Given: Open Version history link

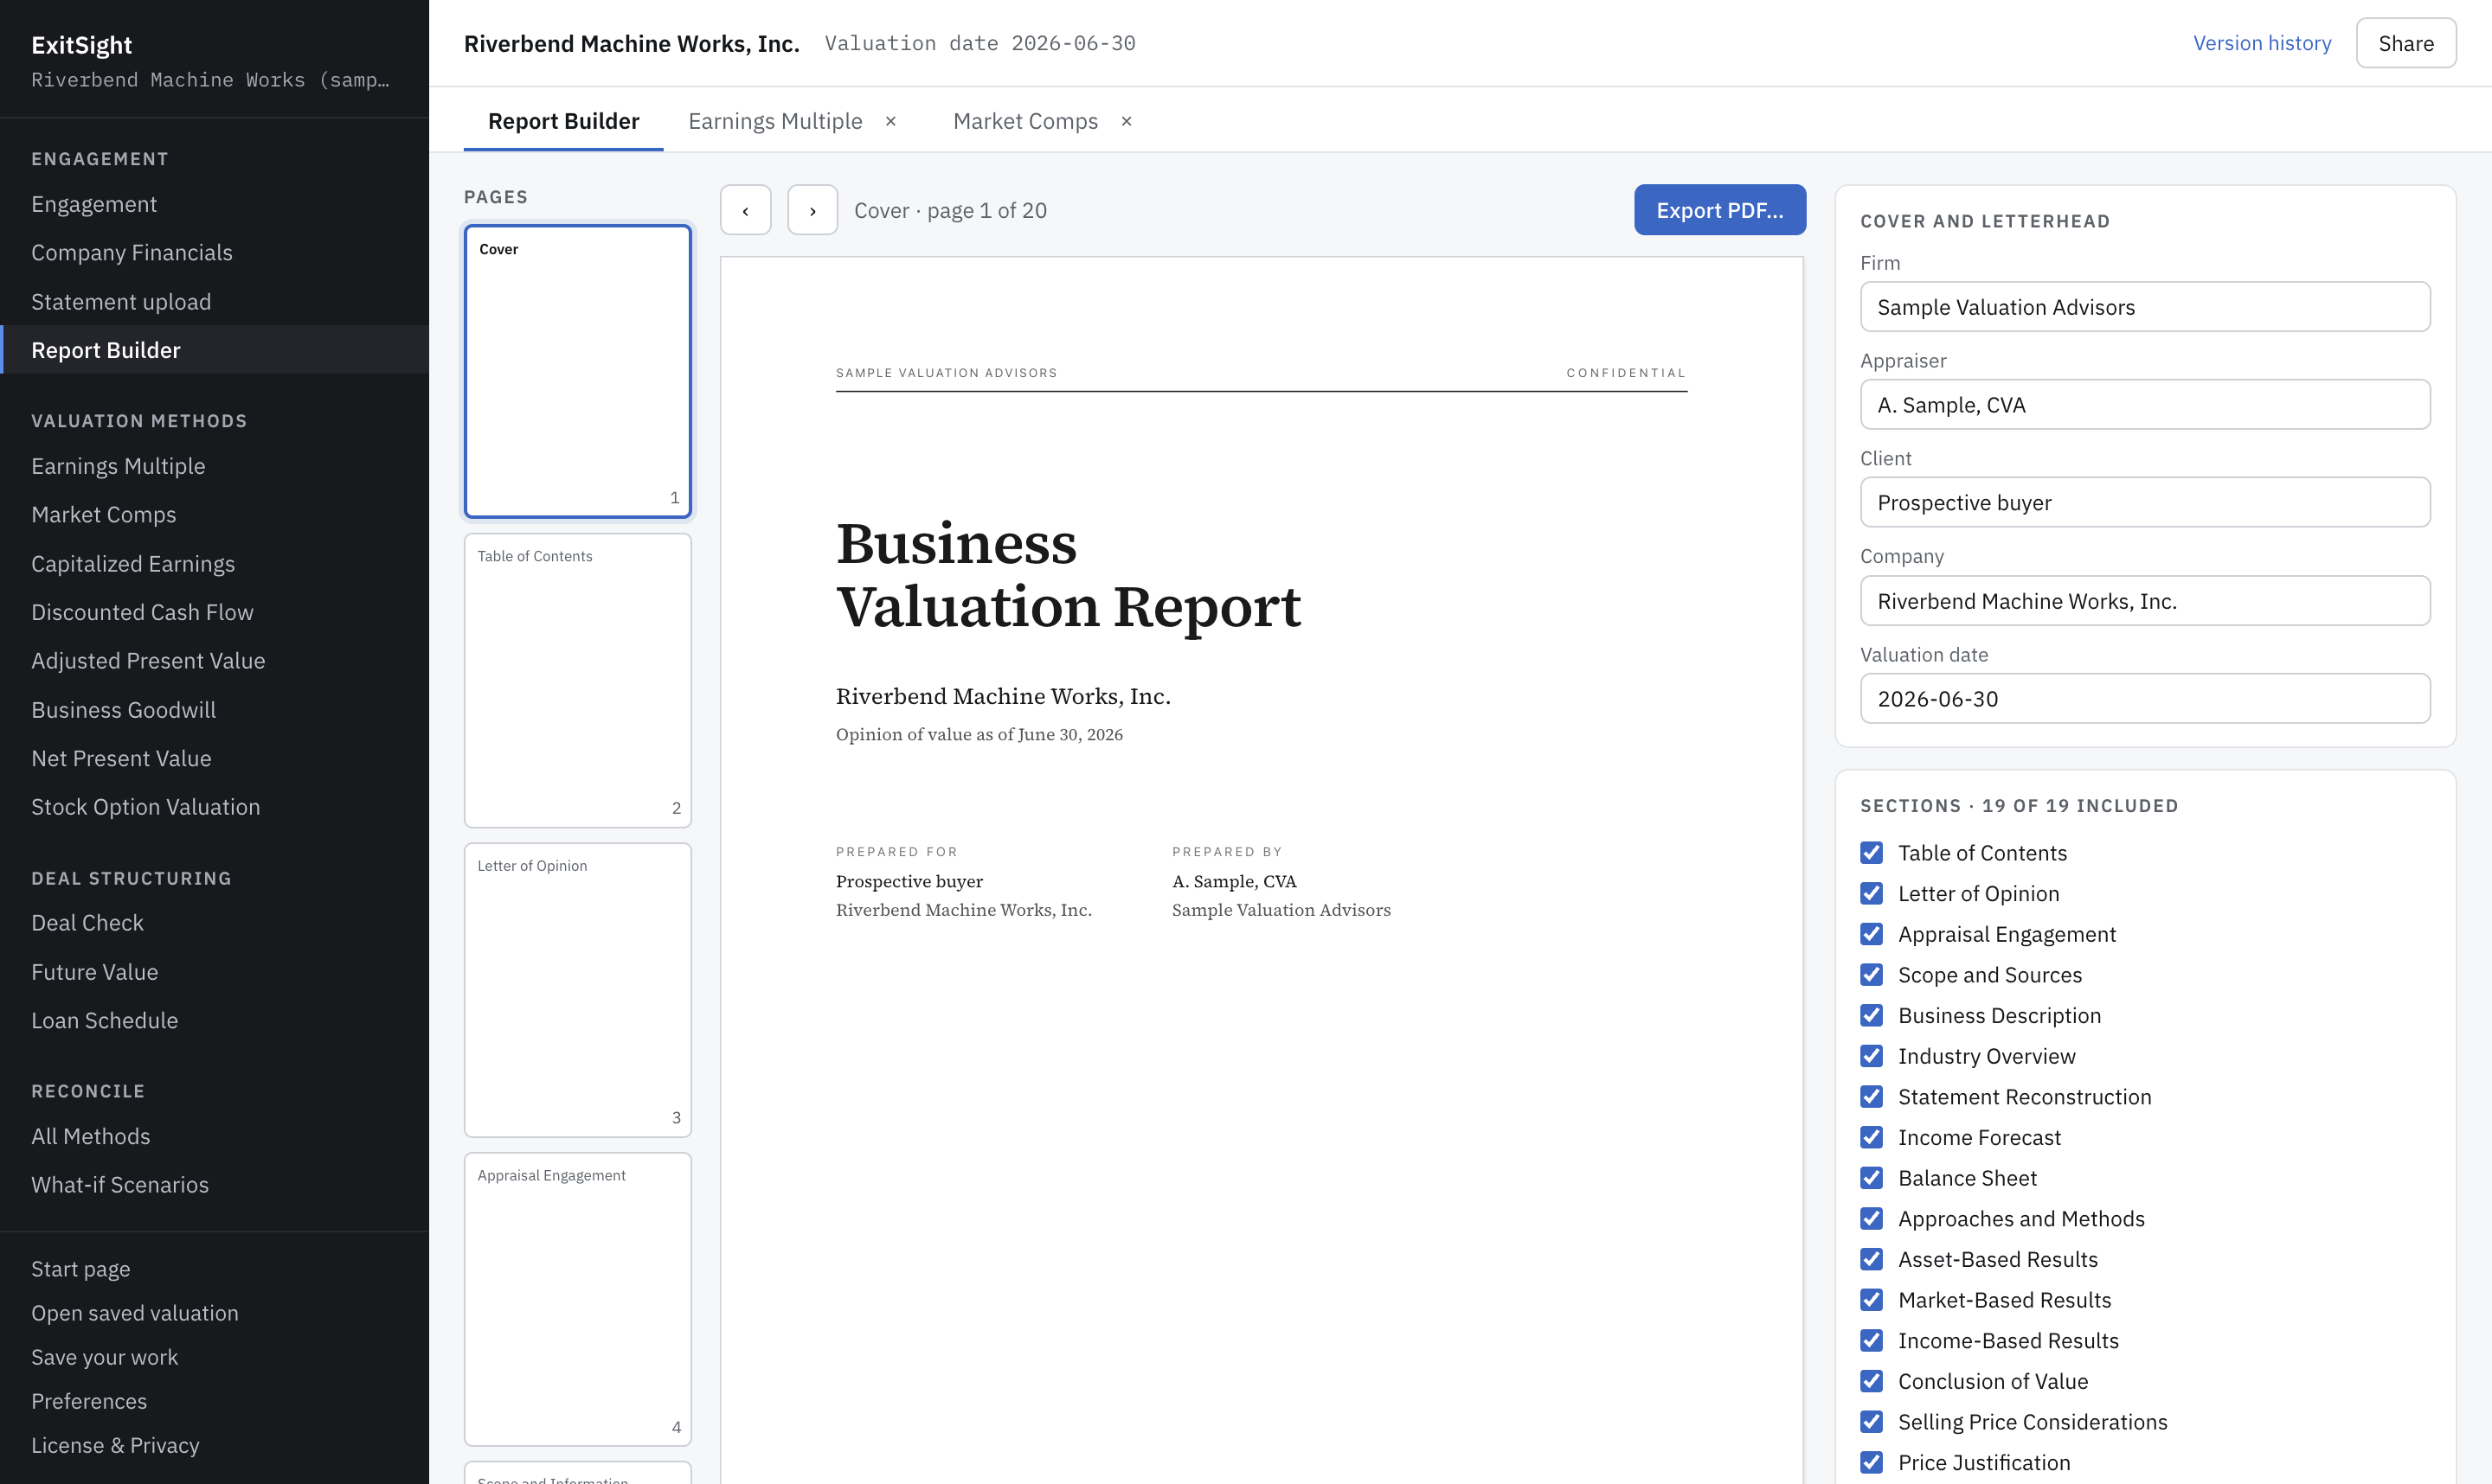Looking at the screenshot, I should (x=2262, y=43).
